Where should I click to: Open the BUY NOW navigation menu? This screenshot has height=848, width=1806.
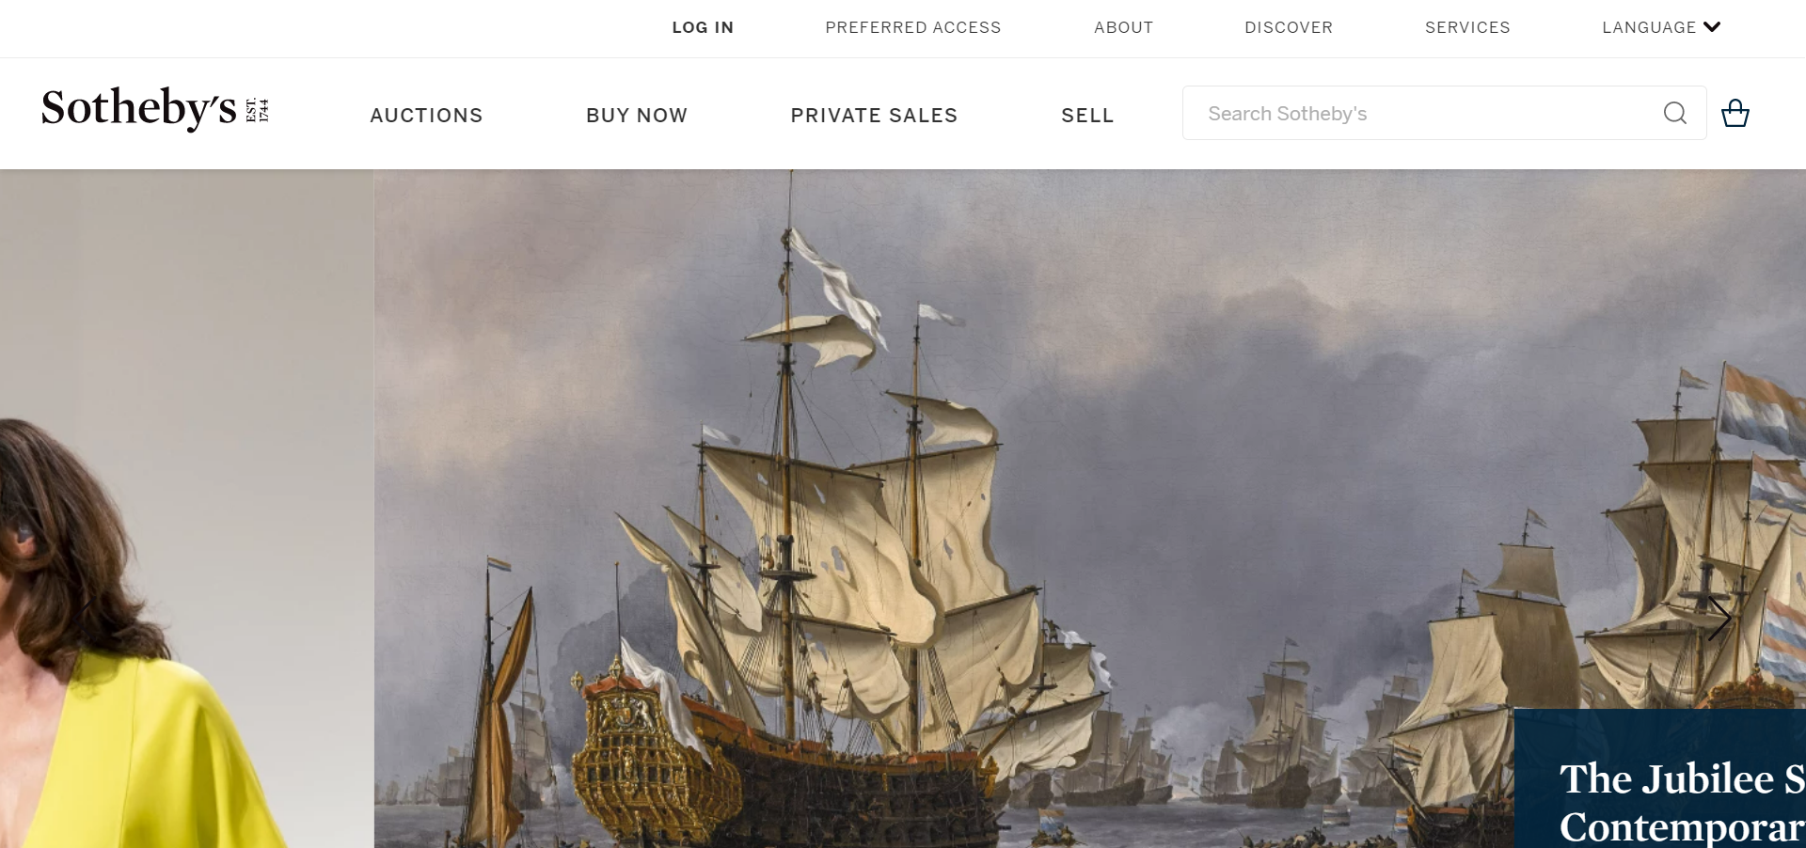pyautogui.click(x=637, y=115)
